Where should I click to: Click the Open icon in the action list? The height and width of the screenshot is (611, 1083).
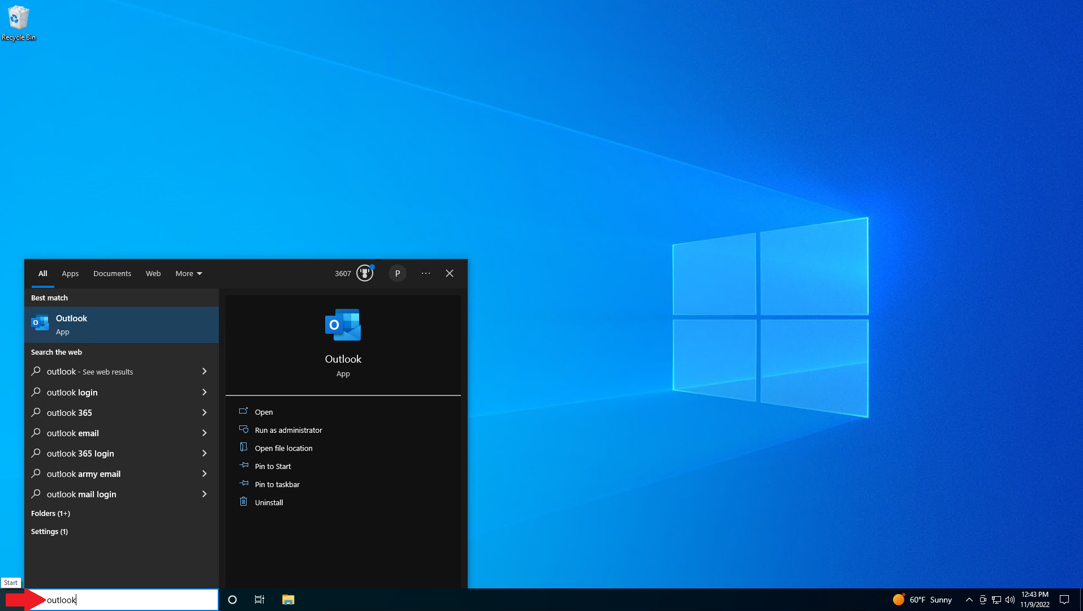click(x=244, y=411)
